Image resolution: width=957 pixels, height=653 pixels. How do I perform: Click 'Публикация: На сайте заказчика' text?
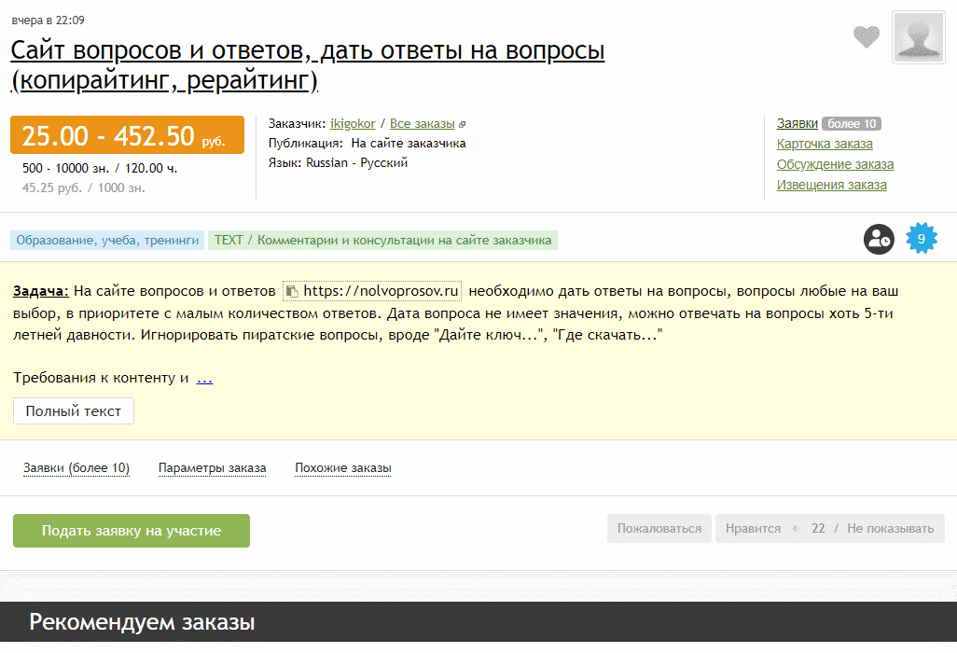367,144
